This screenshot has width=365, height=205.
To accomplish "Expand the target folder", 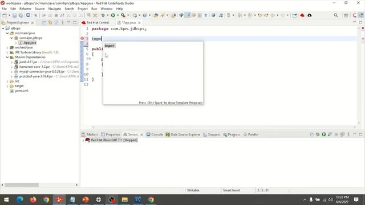I will pyautogui.click(x=7, y=86).
